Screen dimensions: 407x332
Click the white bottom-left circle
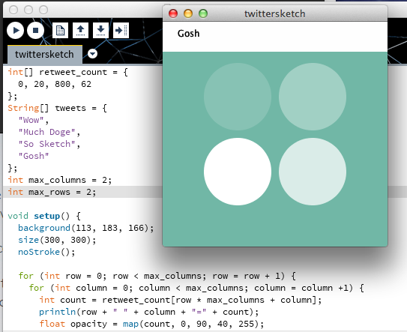[238, 172]
